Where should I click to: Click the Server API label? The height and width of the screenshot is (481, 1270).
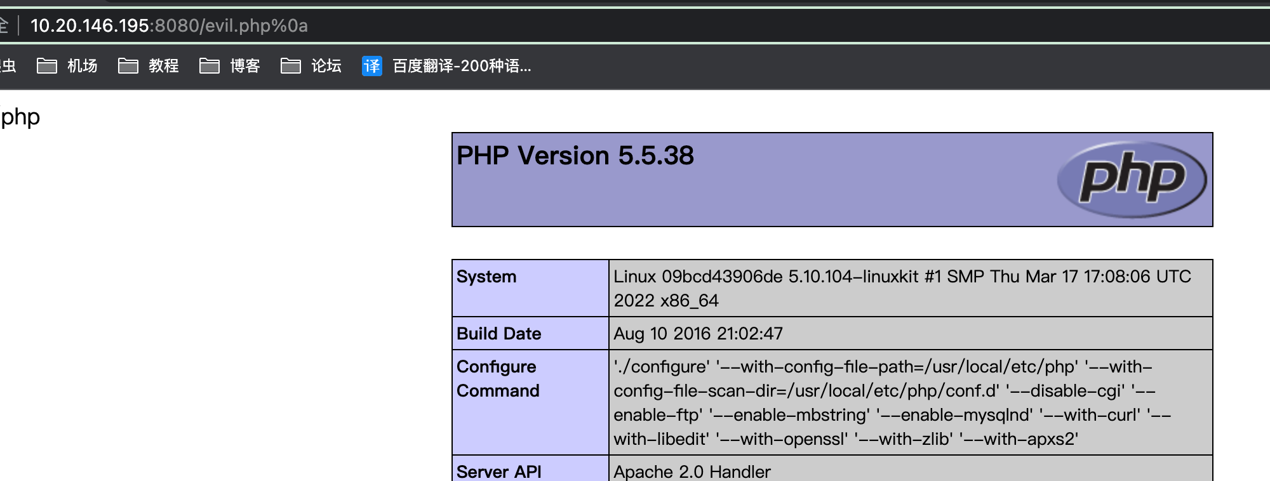click(x=499, y=471)
